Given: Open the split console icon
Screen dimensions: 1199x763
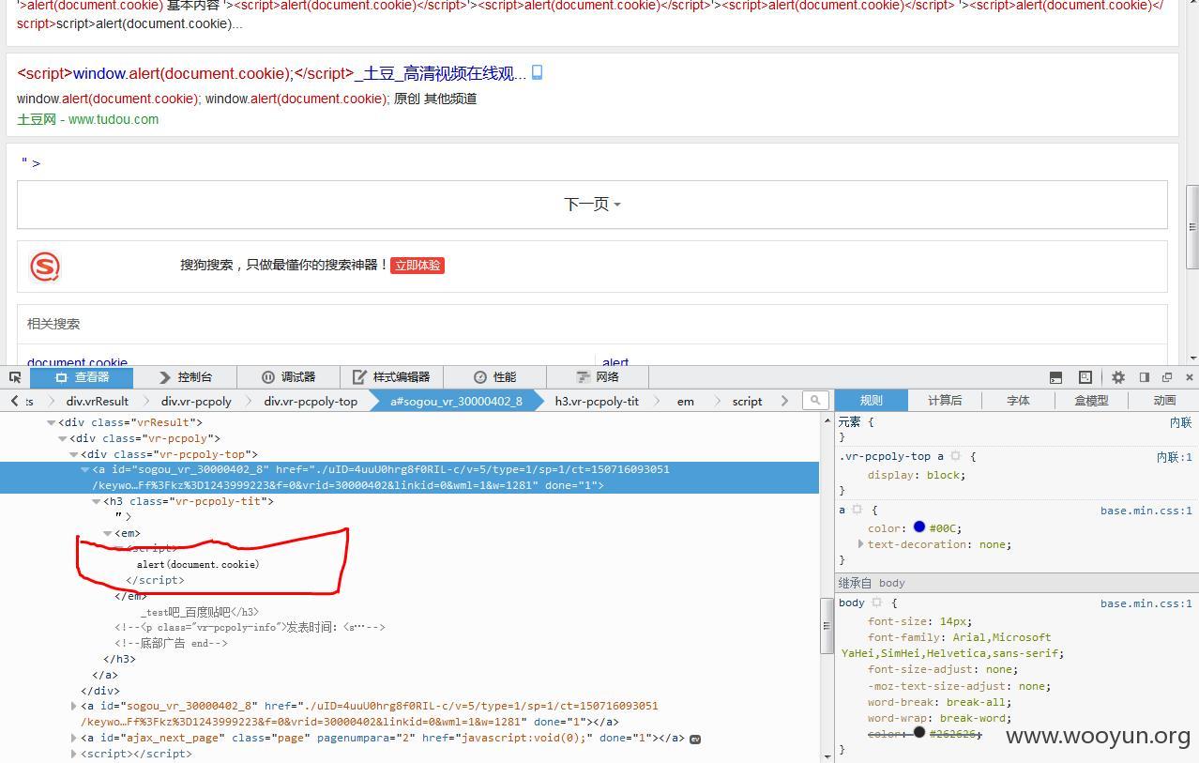Looking at the screenshot, I should point(1055,377).
